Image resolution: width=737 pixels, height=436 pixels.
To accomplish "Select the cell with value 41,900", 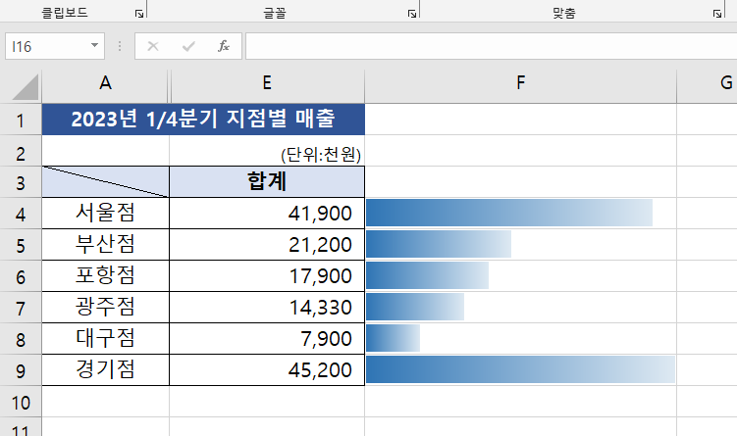I will [x=267, y=214].
